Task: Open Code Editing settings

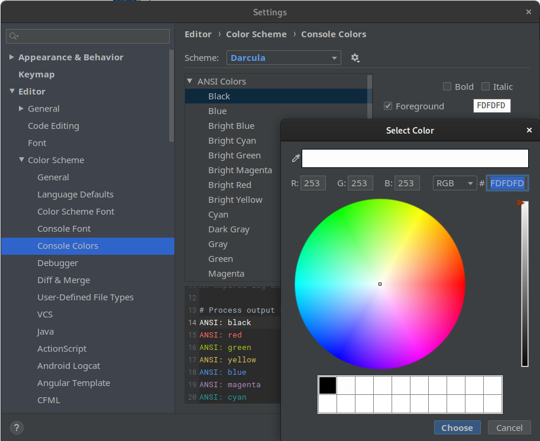Action: click(x=53, y=126)
